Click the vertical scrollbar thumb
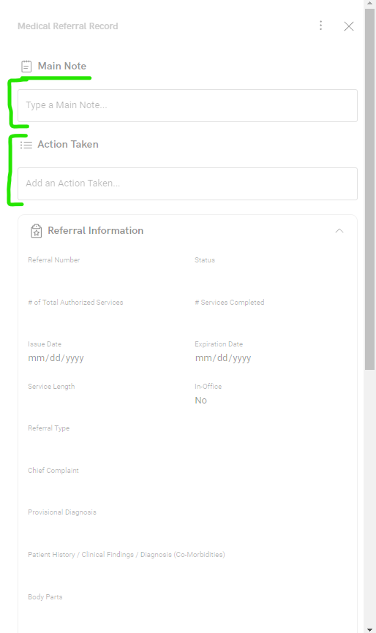376x633 pixels. 369,189
